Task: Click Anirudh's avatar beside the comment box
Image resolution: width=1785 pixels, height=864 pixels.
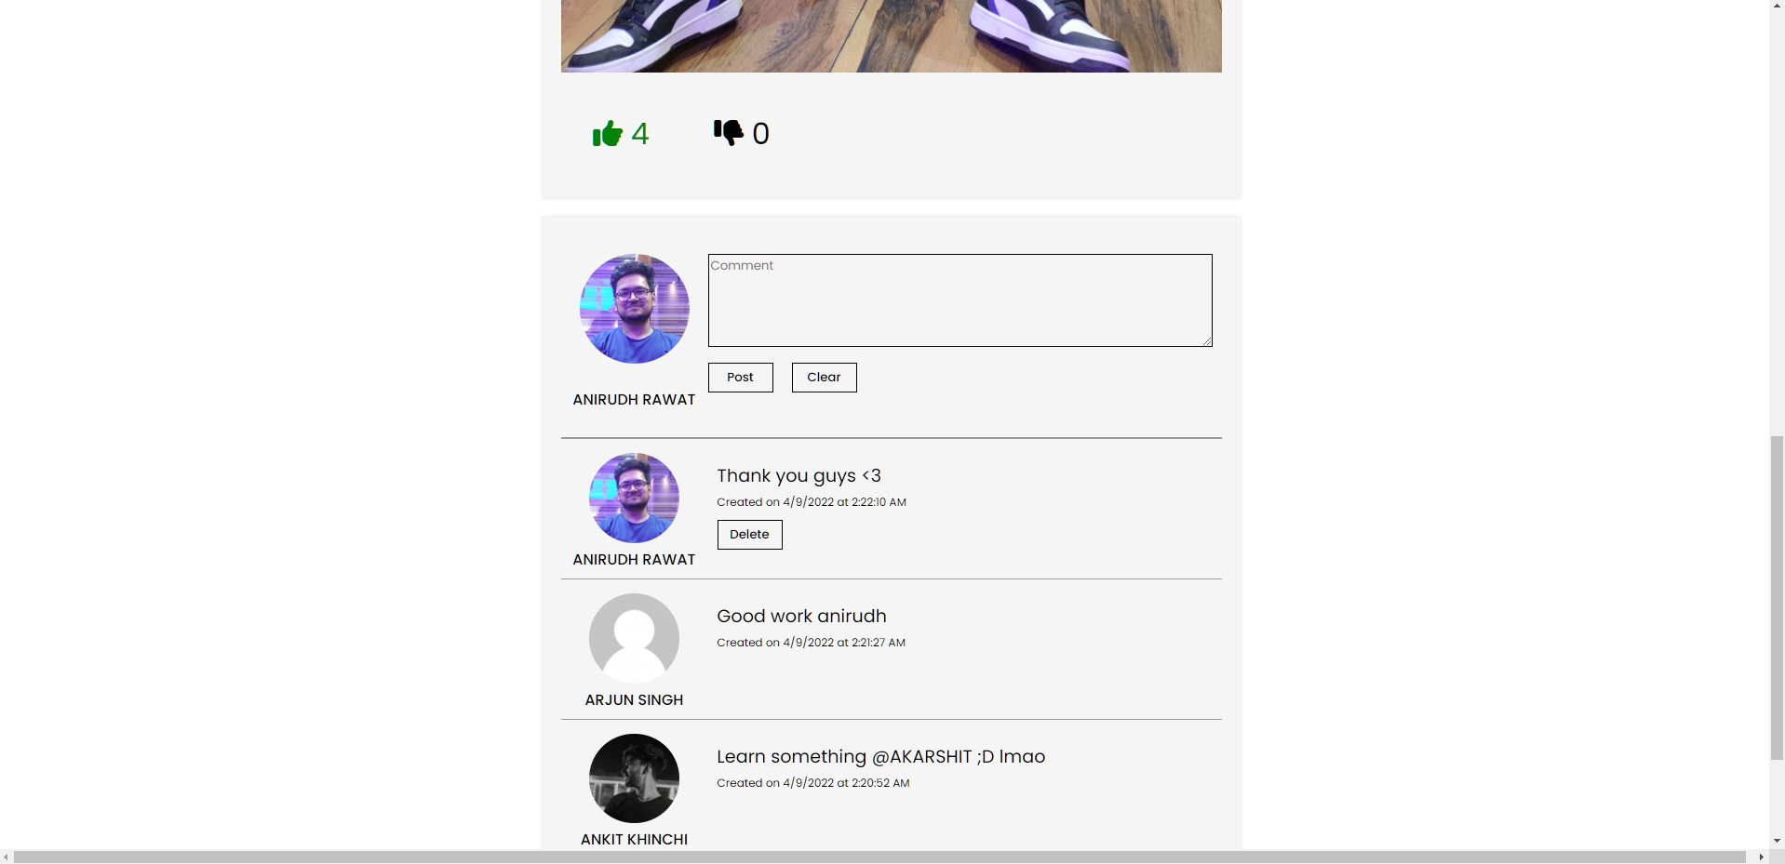Action: click(634, 309)
